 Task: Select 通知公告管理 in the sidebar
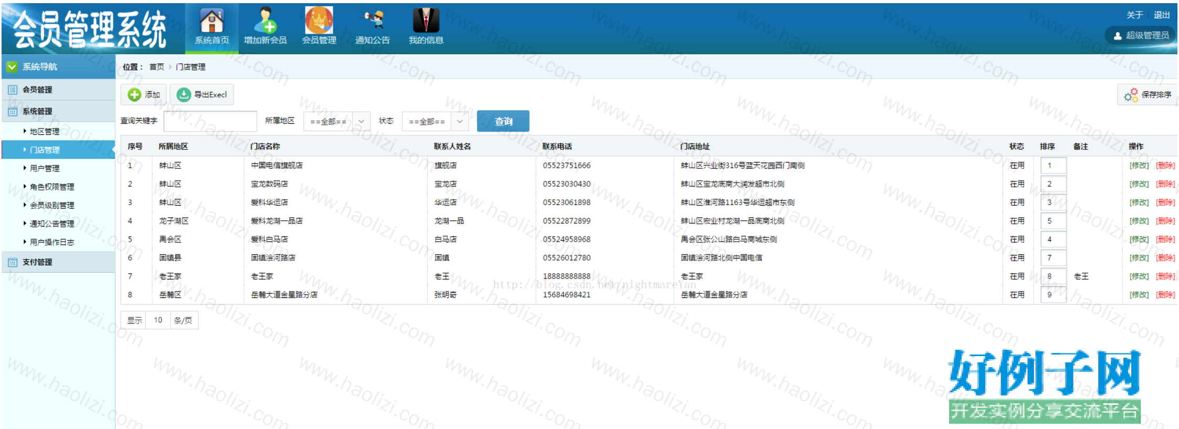click(x=52, y=224)
